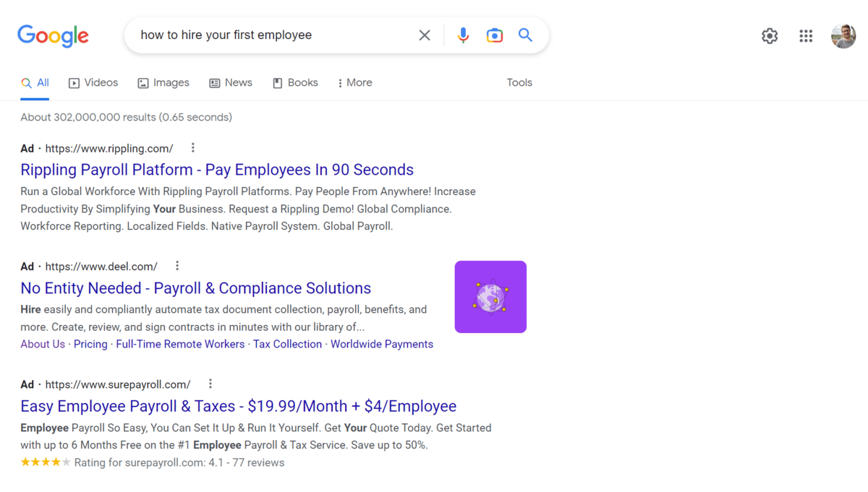Select the All results tab
868x492 pixels.
point(35,83)
